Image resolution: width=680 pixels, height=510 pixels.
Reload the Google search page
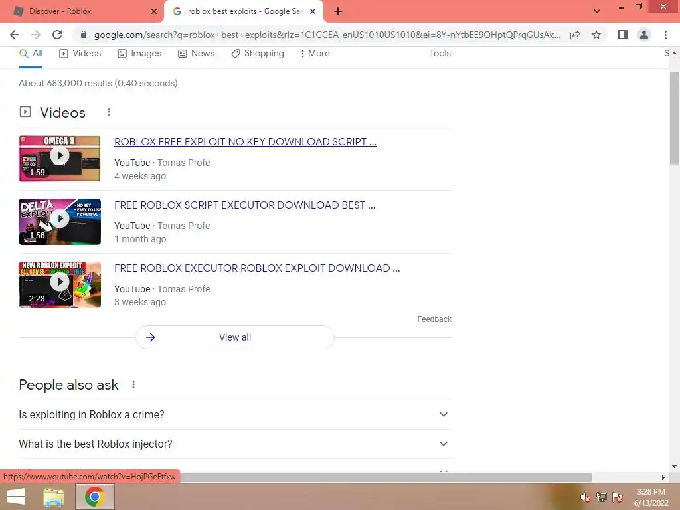pyautogui.click(x=57, y=35)
